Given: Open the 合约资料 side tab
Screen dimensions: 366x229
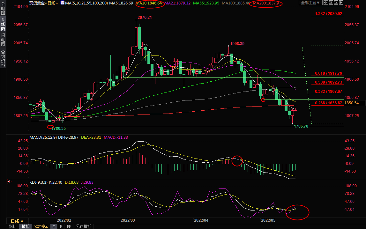Looking at the screenshot, I should pos(3,59).
